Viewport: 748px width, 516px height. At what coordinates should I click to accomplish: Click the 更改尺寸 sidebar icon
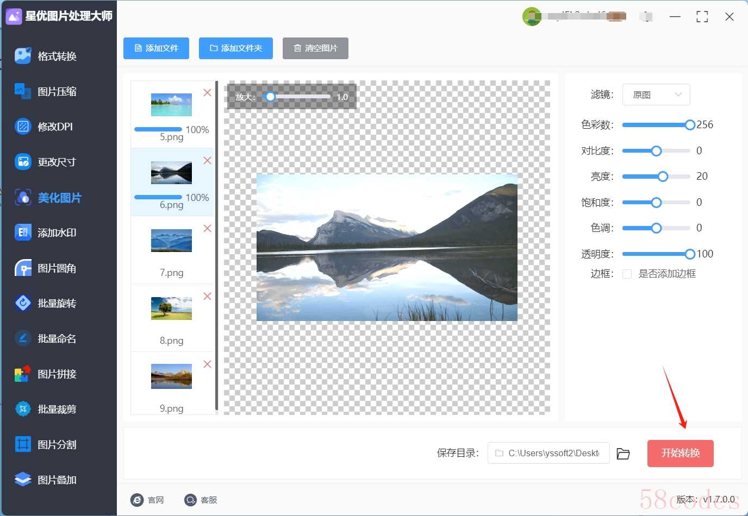click(23, 162)
